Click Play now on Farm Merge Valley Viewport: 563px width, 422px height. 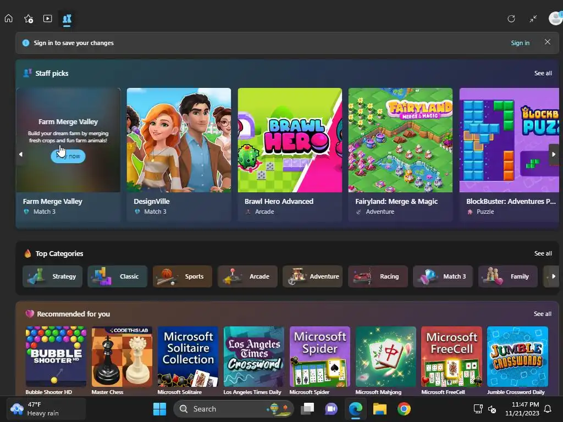click(68, 156)
